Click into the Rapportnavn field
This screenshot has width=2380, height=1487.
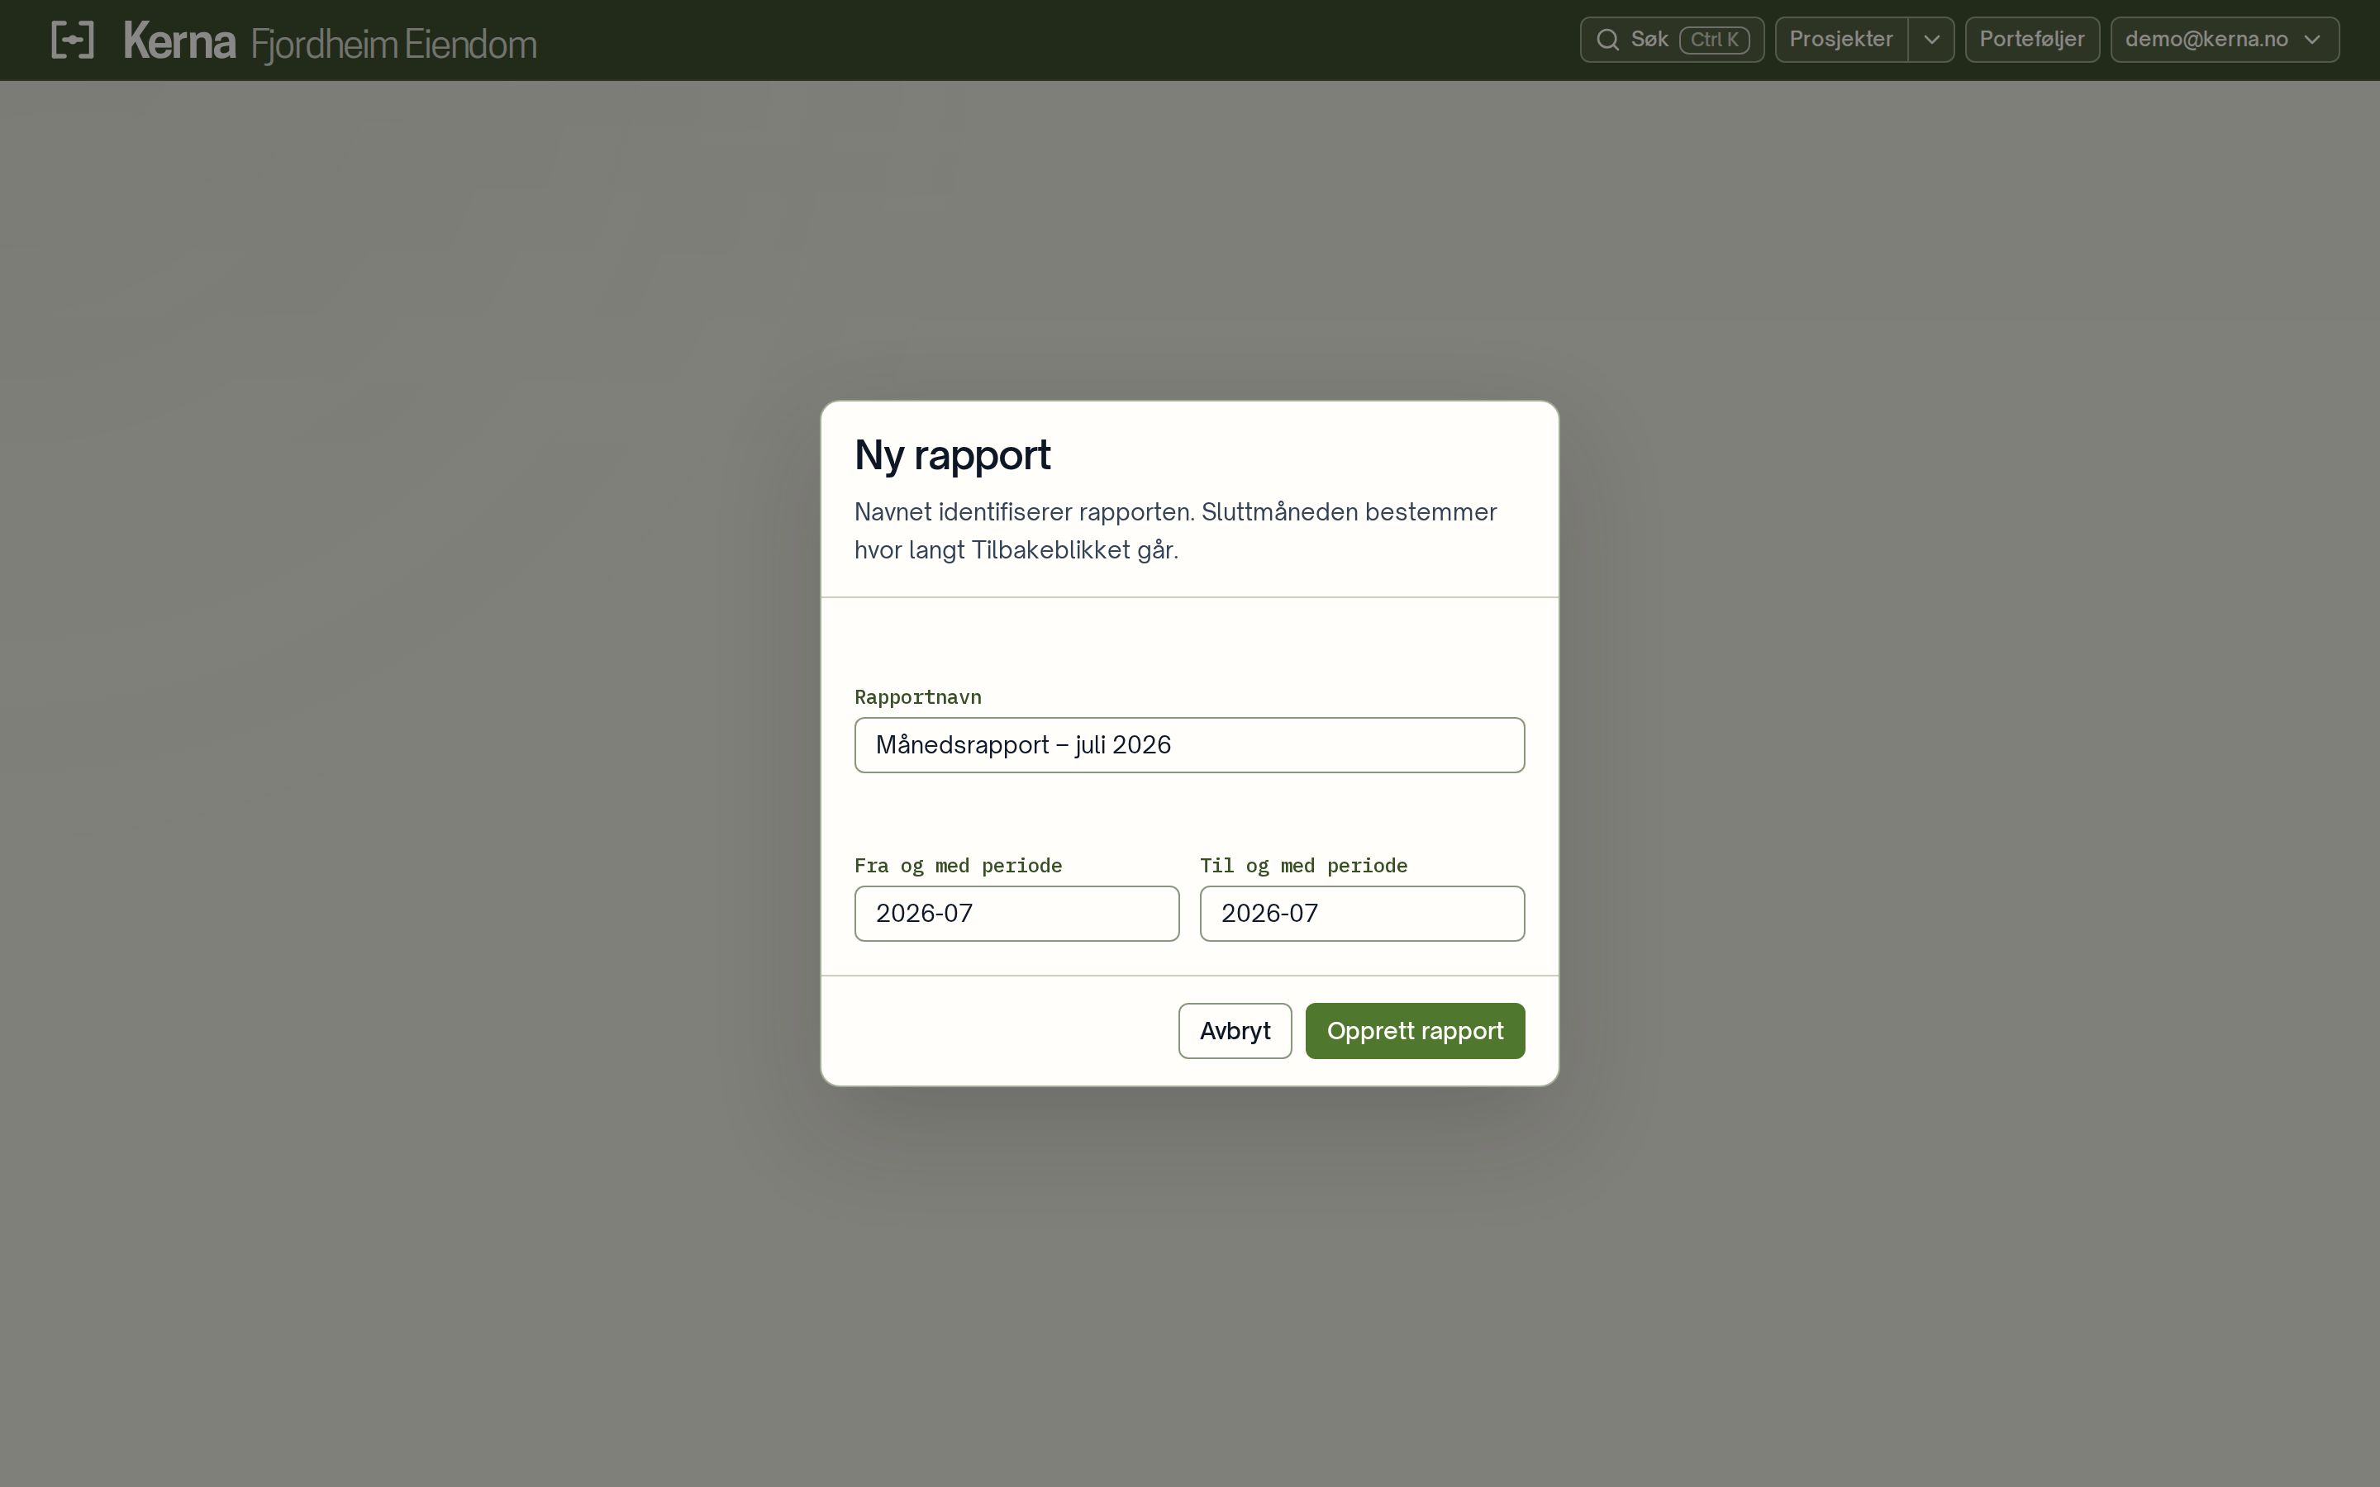point(1189,744)
